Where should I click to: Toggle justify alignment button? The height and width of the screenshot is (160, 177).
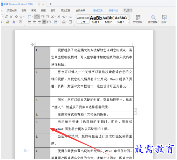(44, 22)
